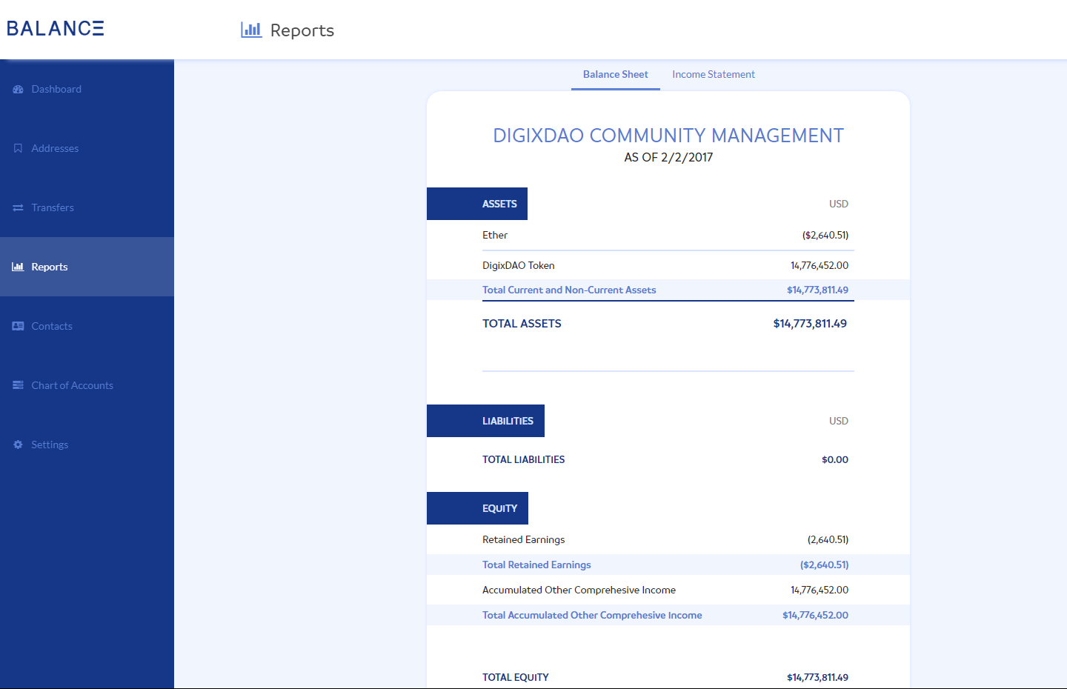Click the Ether value ($2,640.51)
Viewport: 1067px width, 689px height.
(x=825, y=235)
